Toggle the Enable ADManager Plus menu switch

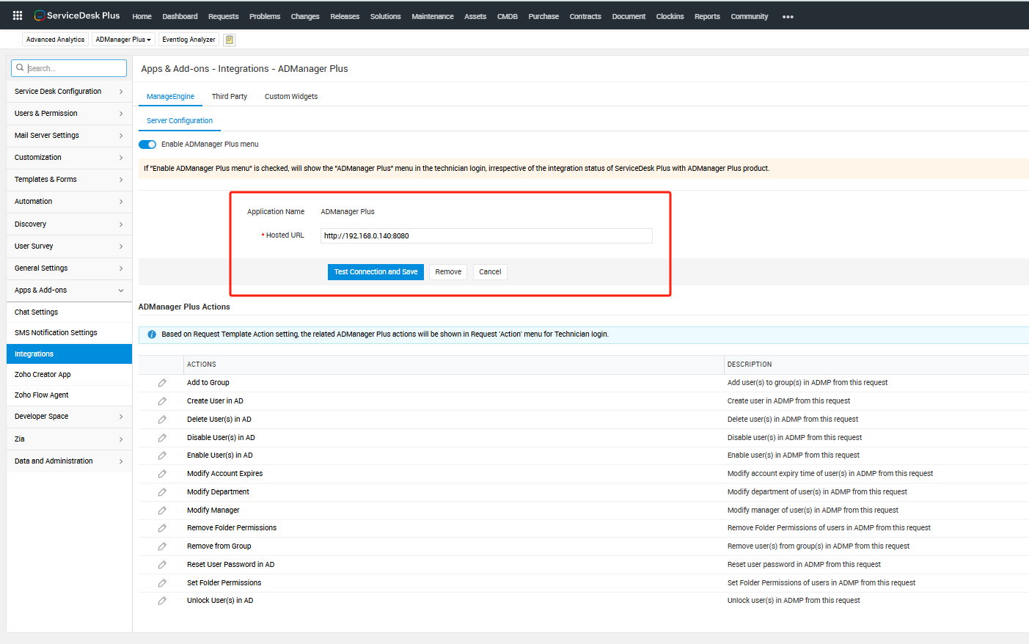point(147,144)
